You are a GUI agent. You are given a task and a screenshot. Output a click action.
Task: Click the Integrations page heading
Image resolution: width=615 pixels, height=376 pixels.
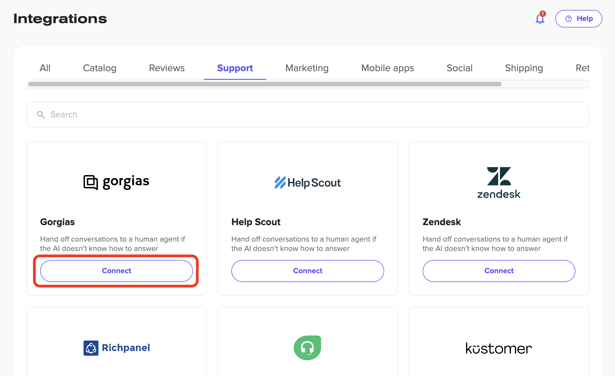pos(60,19)
